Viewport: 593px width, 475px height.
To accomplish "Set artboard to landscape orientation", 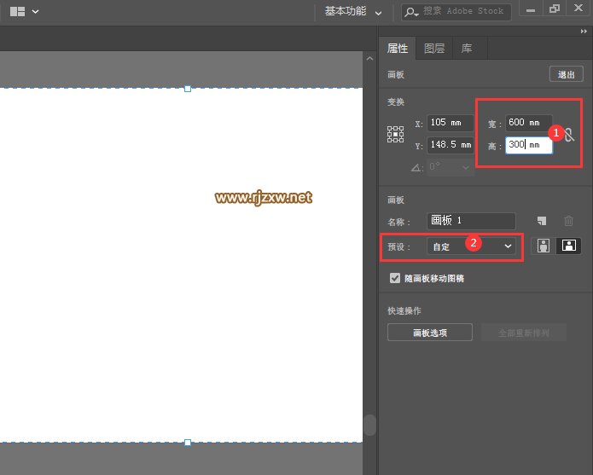I will (569, 246).
